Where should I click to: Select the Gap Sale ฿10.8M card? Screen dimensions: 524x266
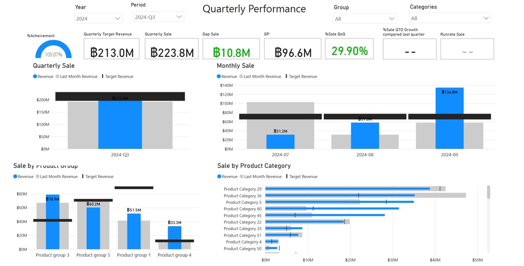pyautogui.click(x=231, y=49)
